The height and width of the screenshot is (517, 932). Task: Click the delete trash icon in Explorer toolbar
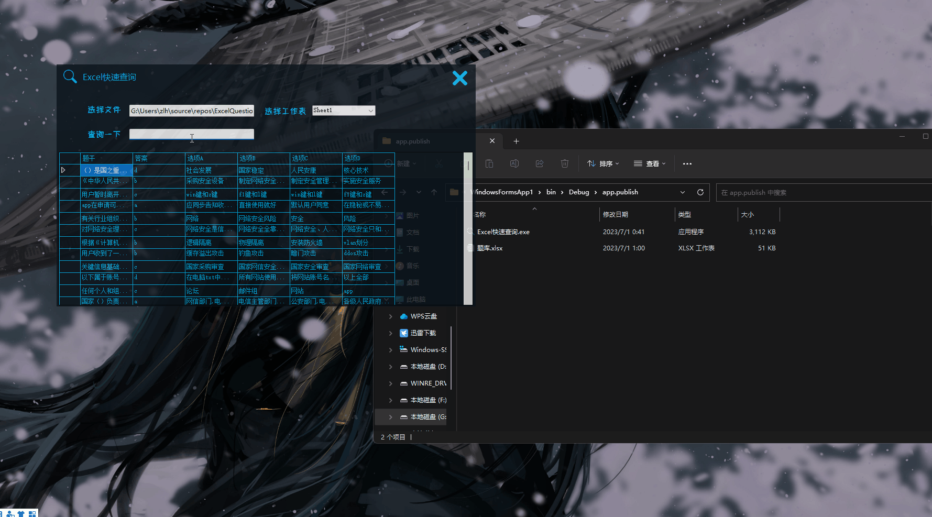coord(564,163)
